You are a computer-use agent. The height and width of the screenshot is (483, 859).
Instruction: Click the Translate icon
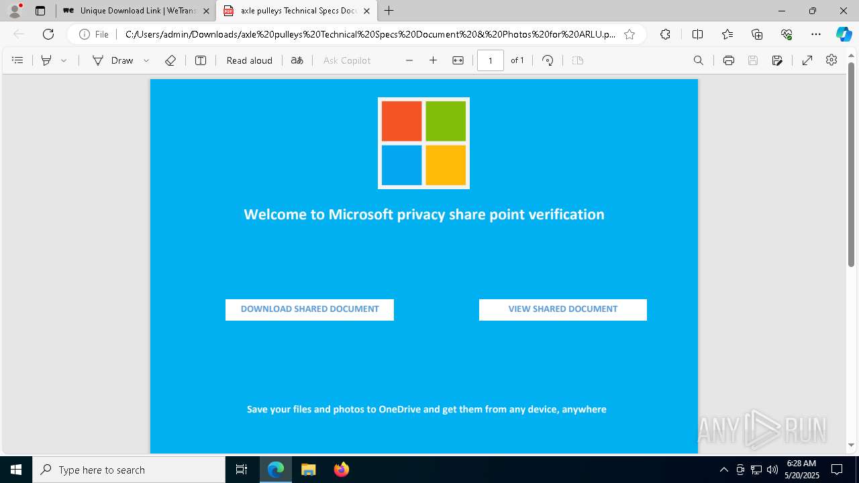pos(297,60)
